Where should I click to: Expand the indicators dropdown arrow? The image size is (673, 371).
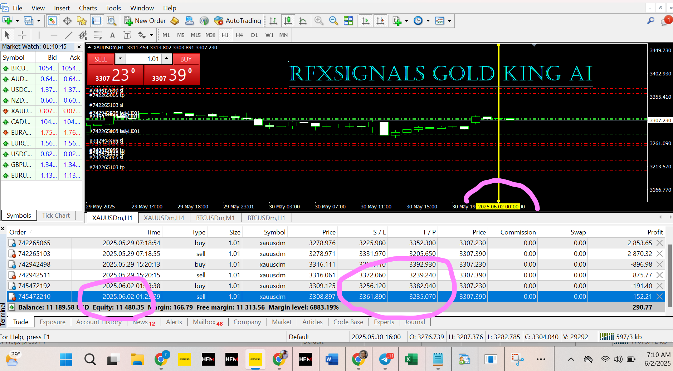tap(406, 21)
